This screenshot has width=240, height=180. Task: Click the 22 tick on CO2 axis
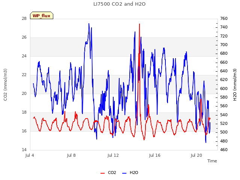point(24,75)
